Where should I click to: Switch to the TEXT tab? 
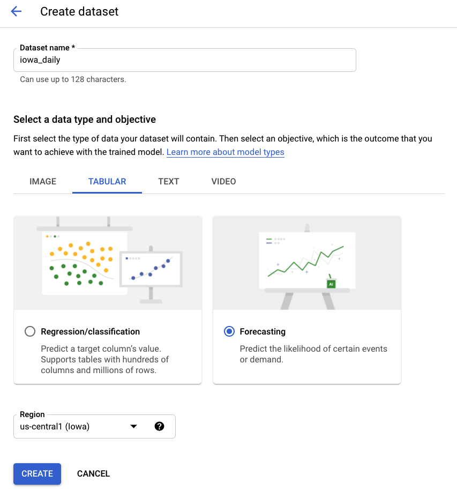click(169, 181)
